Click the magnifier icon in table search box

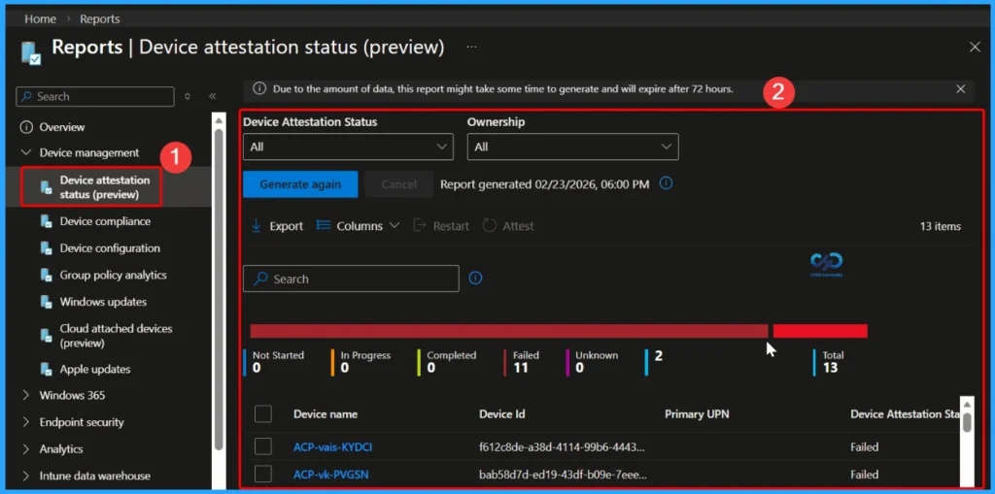coord(260,279)
